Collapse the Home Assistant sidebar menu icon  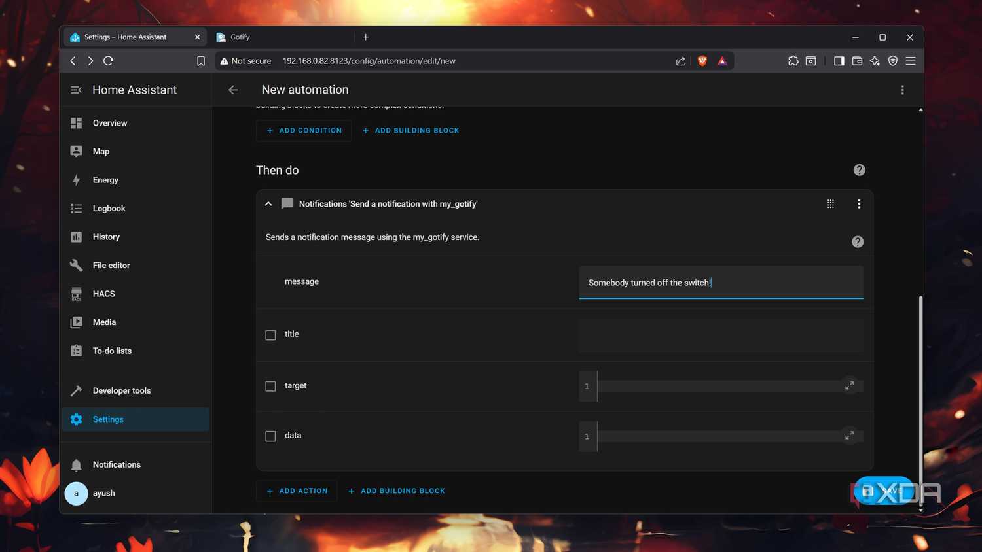coord(76,90)
